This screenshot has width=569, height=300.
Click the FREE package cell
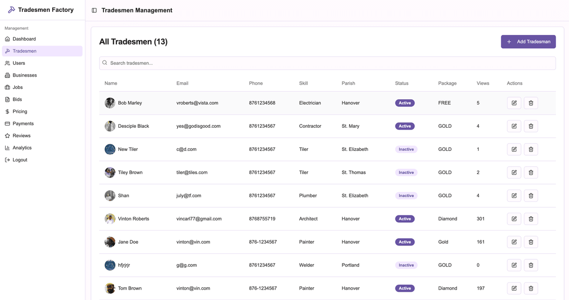(x=445, y=103)
